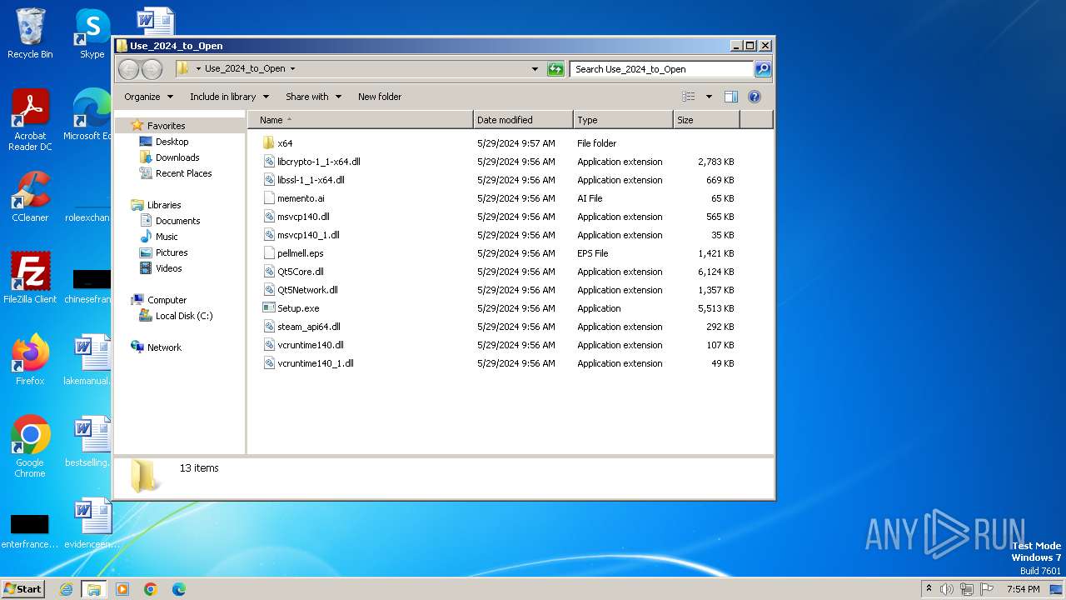Open the Organize menu

click(x=148, y=97)
